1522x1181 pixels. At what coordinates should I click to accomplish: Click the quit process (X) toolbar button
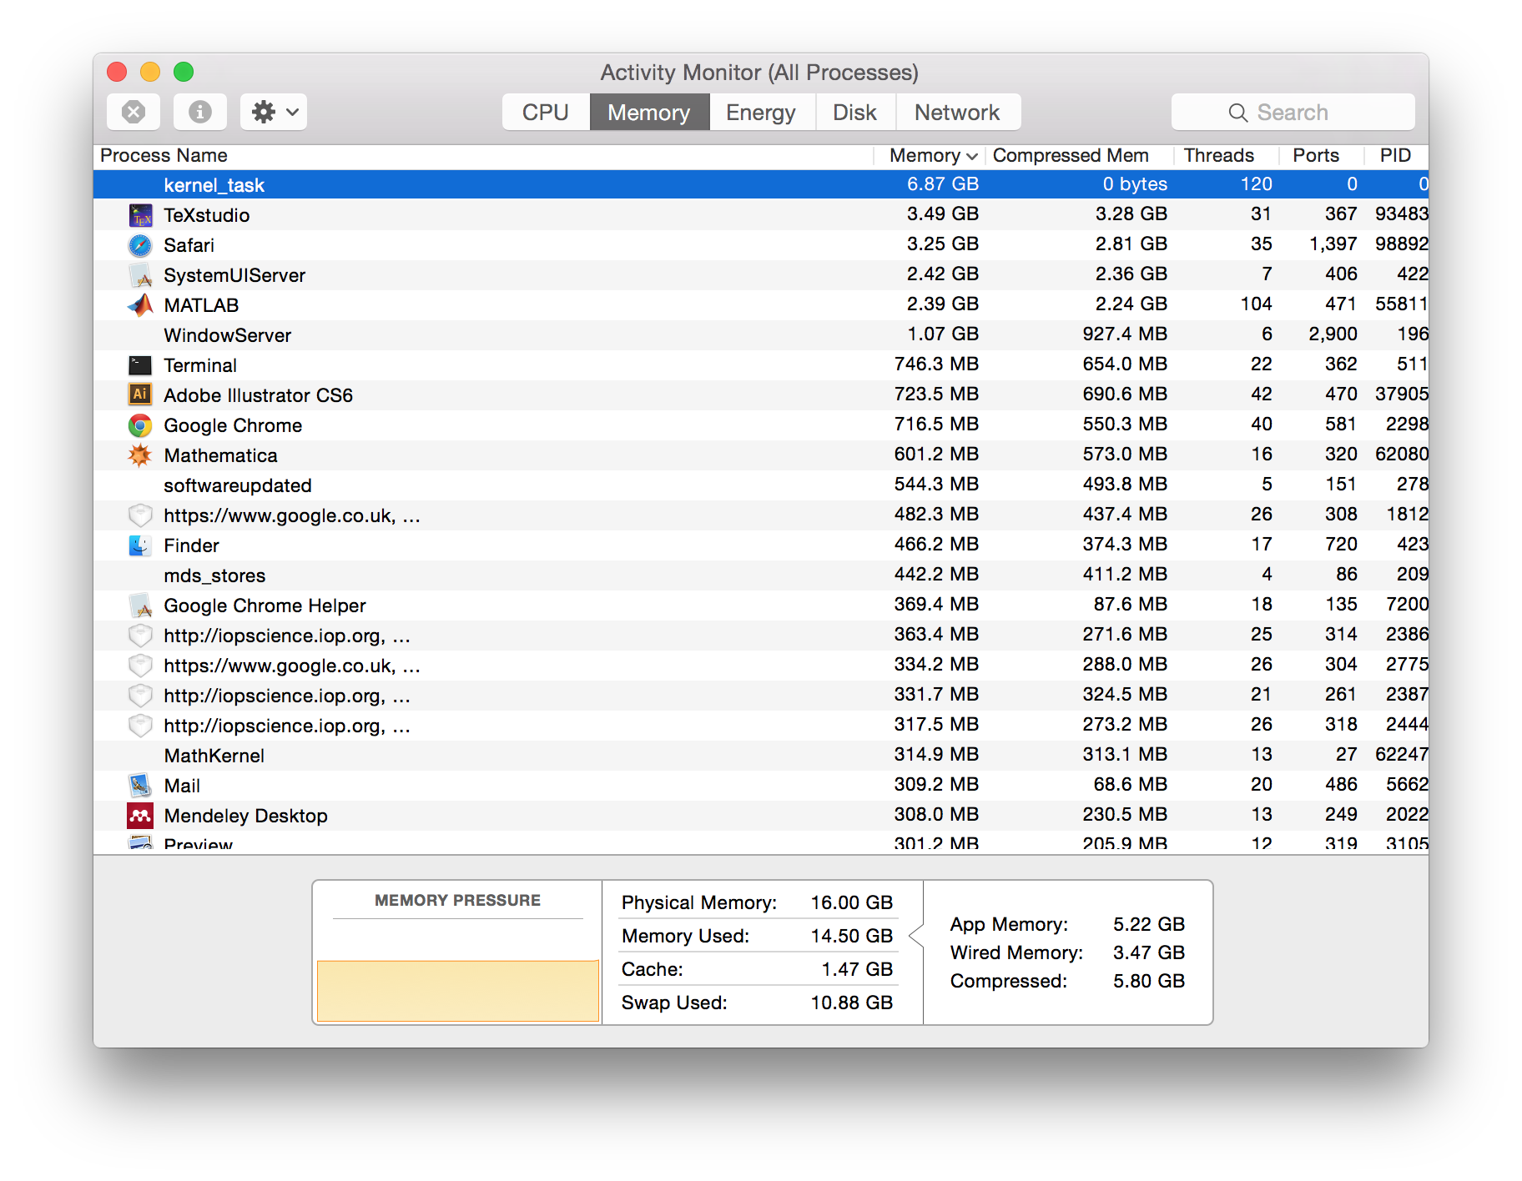[x=134, y=112]
